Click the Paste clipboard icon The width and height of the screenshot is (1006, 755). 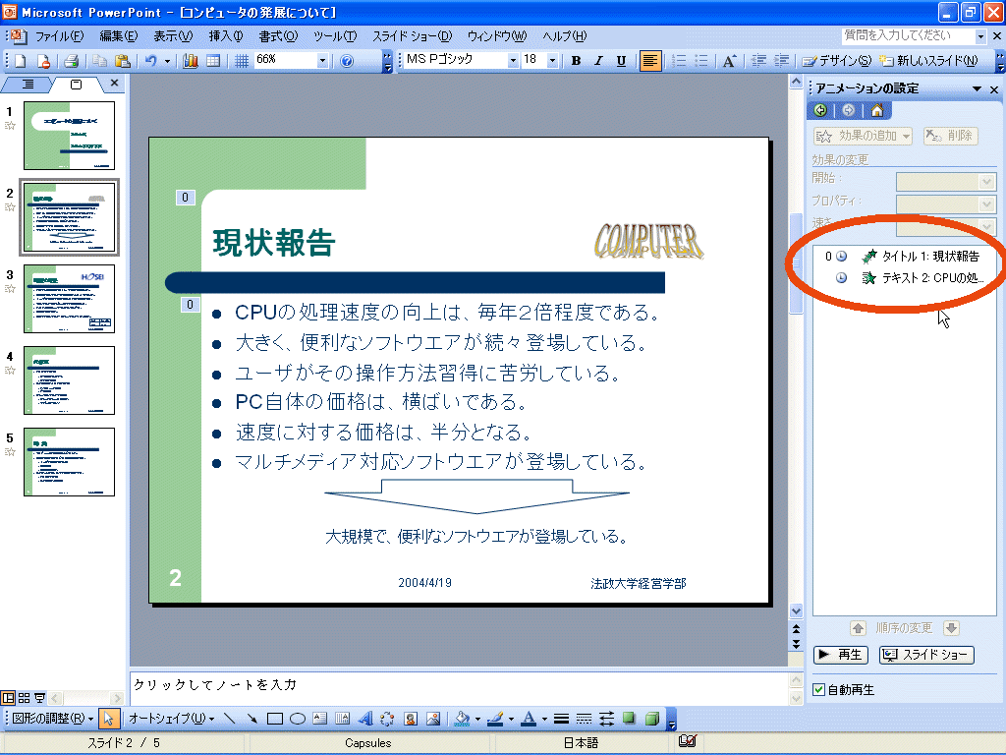pos(122,60)
